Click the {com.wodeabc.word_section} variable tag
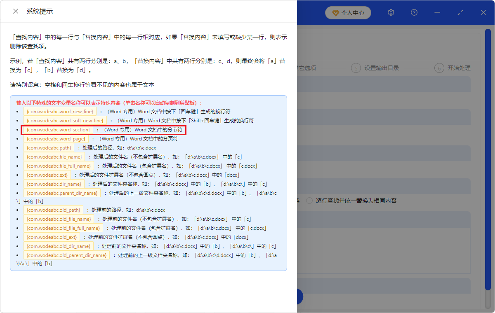This screenshot has width=495, height=313. tap(58, 130)
